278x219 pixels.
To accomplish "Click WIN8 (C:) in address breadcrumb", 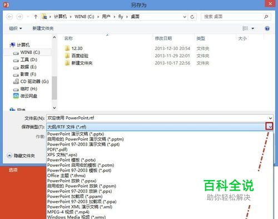I will [84, 17].
